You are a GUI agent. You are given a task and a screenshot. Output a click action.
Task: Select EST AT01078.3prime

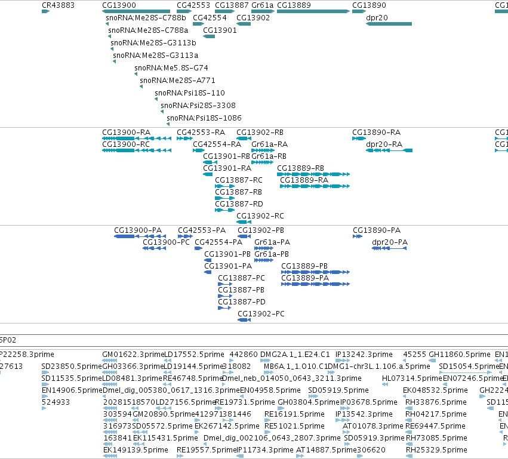pos(373,426)
